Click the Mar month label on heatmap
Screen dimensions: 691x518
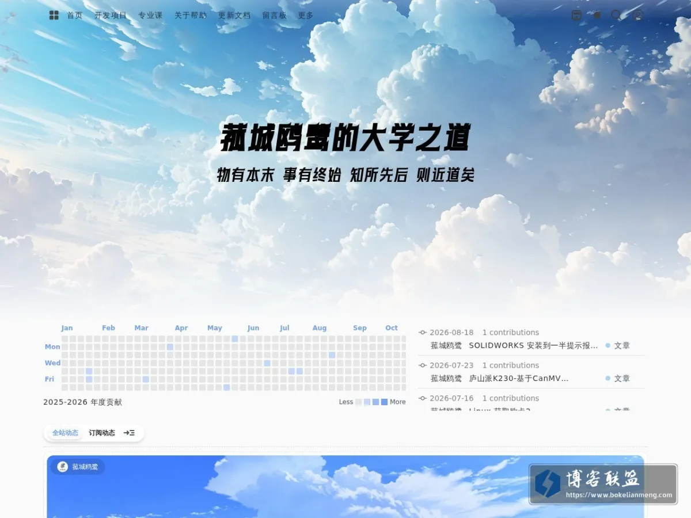pyautogui.click(x=141, y=328)
